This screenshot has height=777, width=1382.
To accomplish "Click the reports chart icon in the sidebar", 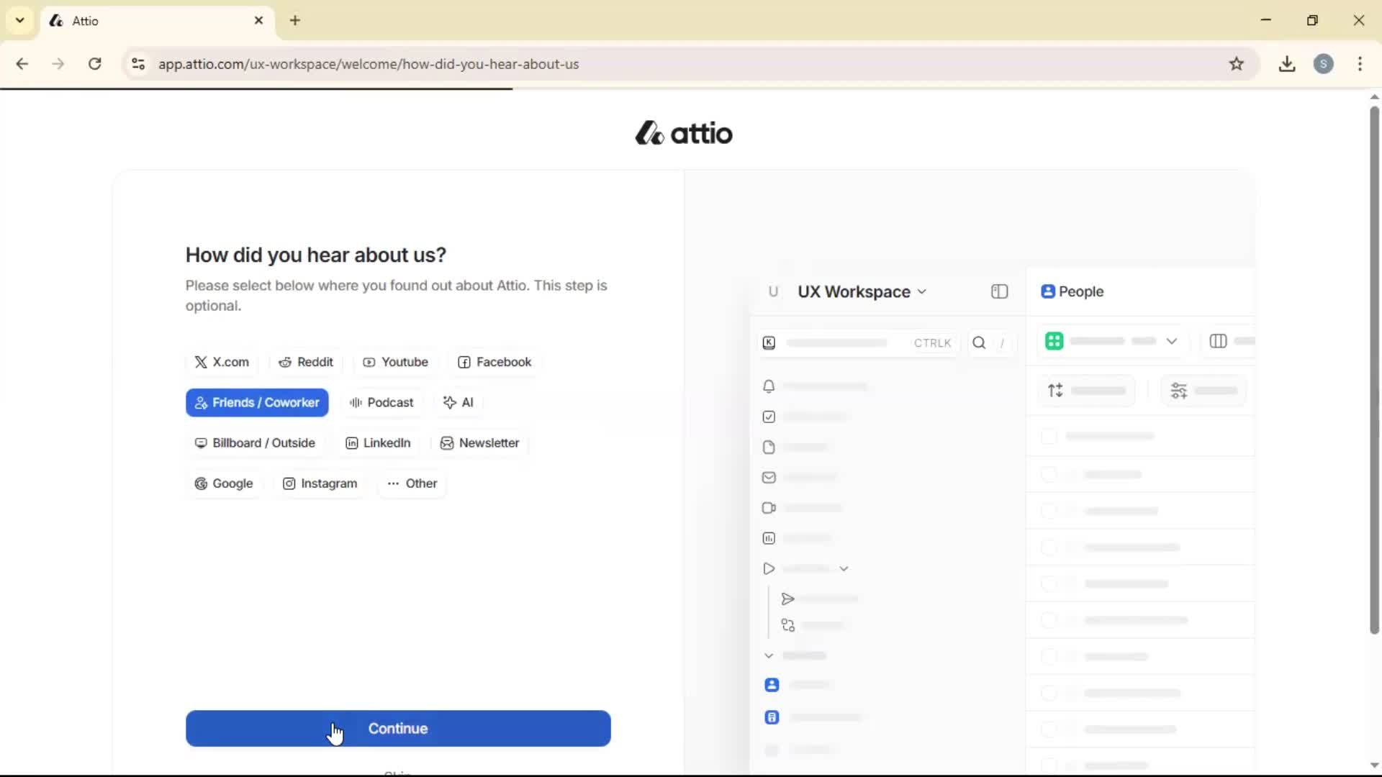I will pyautogui.click(x=769, y=538).
